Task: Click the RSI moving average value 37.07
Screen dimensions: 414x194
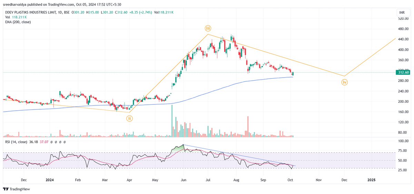Action: pos(45,142)
